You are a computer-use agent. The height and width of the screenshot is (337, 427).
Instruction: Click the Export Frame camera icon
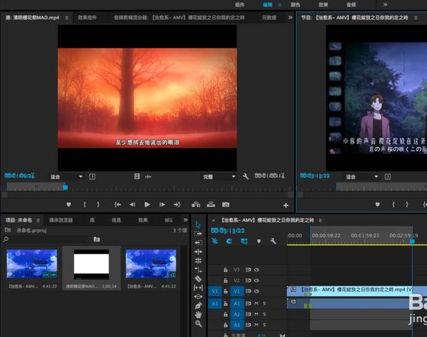(225, 204)
